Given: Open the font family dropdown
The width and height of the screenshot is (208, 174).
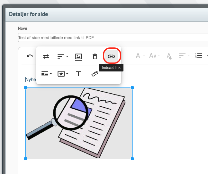Looking at the screenshot, I should (x=139, y=56).
